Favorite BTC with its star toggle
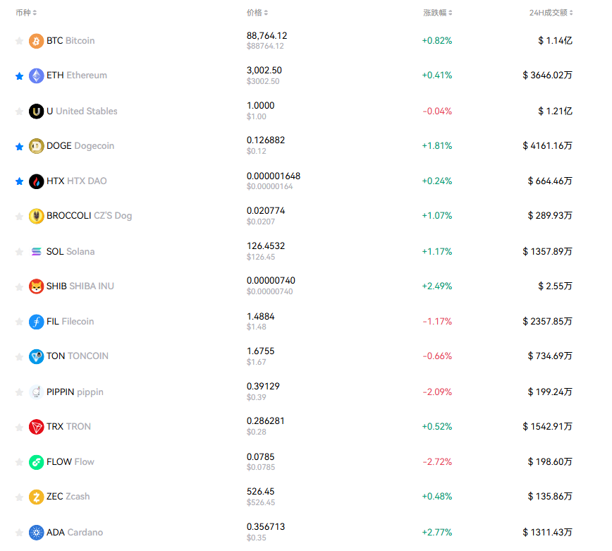 click(19, 41)
